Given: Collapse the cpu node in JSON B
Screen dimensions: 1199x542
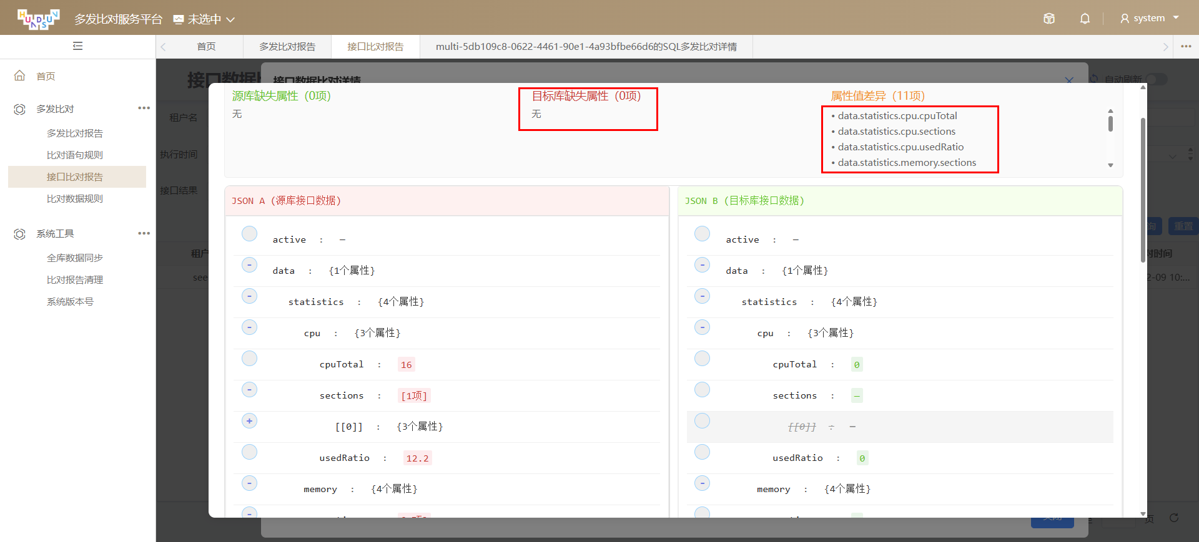Looking at the screenshot, I should tap(702, 327).
